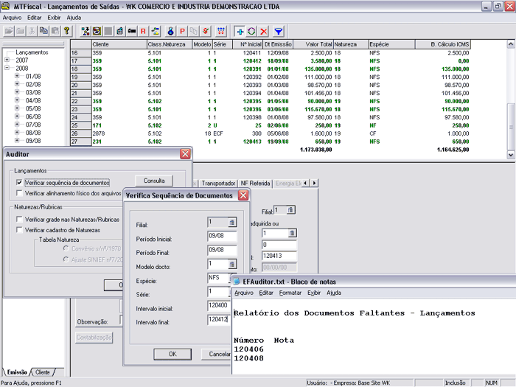Click the yellow help question mark icon
The width and height of the screenshot is (516, 387).
coord(66,31)
